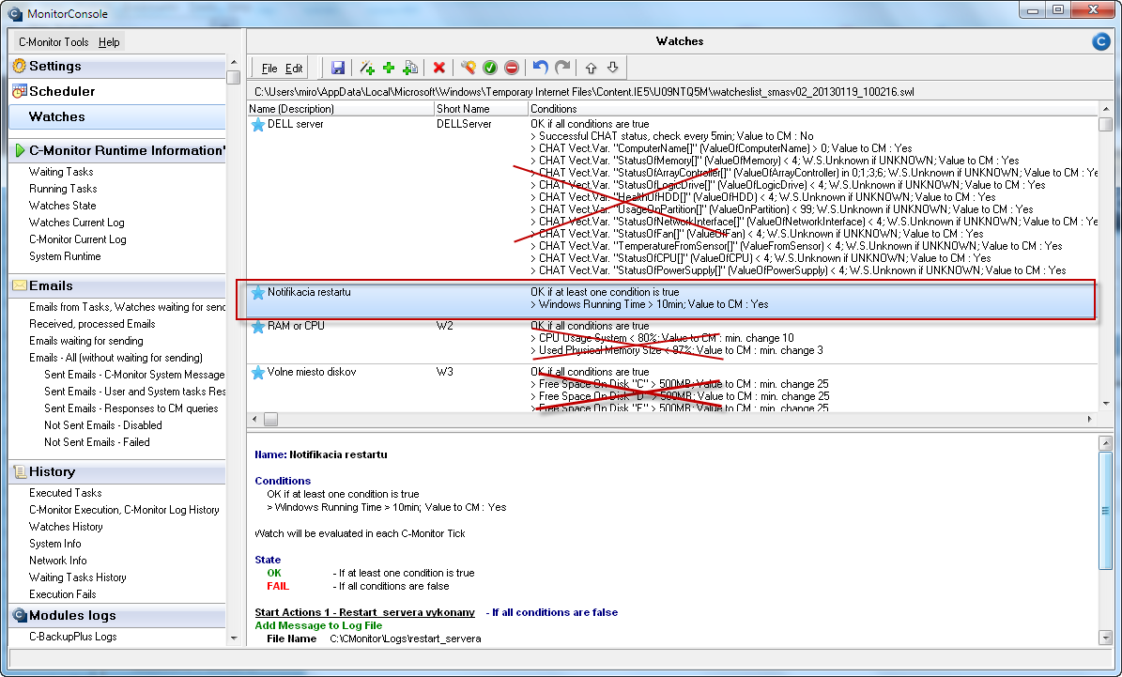The height and width of the screenshot is (677, 1122).
Task: Open Watches History
Action: click(x=66, y=527)
